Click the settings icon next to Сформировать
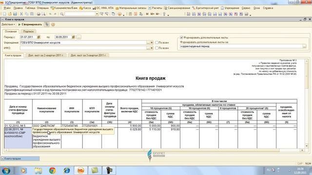The width and height of the screenshot is (312, 175). (47, 24)
